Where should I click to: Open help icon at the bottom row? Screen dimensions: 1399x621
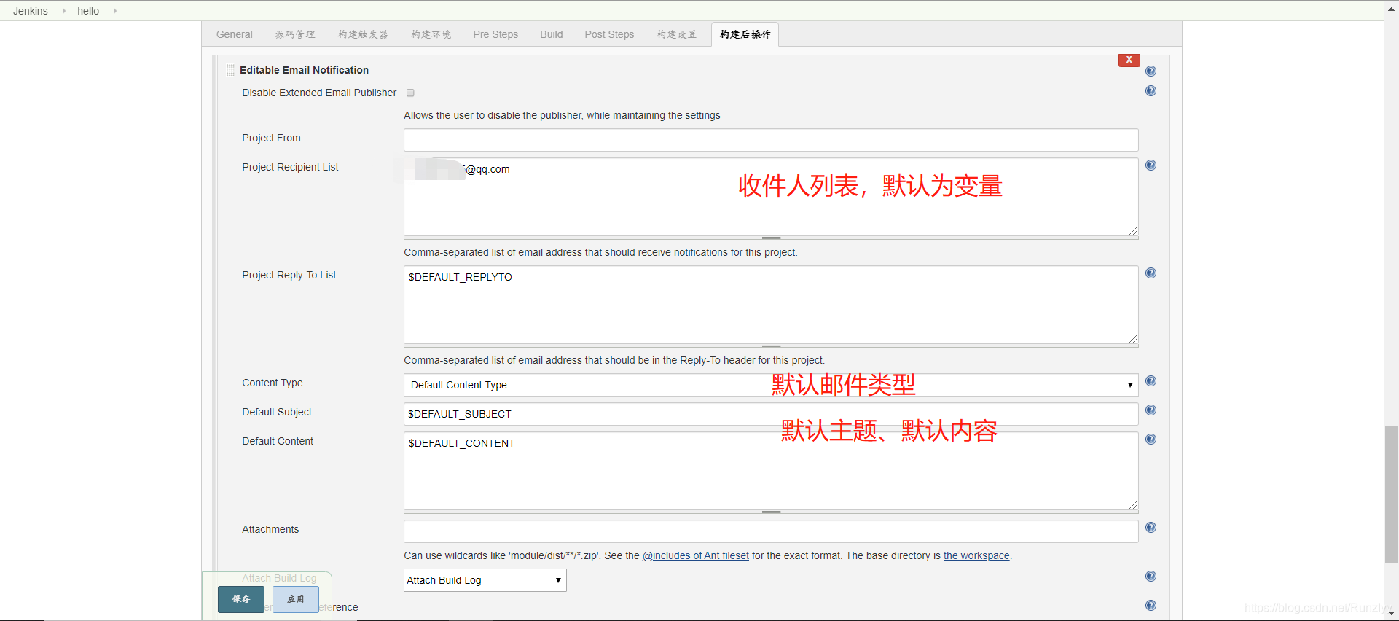click(1151, 606)
